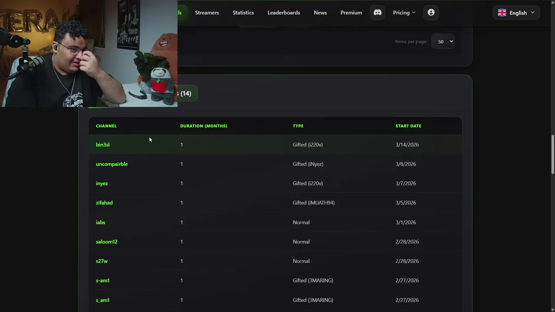The image size is (555, 312).
Task: Open the s-am1 channel link
Action: tap(103, 280)
